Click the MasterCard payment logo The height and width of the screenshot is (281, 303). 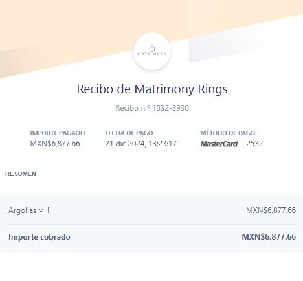point(219,144)
